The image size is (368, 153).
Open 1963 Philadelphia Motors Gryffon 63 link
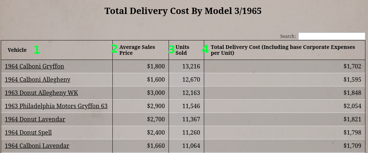[x=56, y=106]
